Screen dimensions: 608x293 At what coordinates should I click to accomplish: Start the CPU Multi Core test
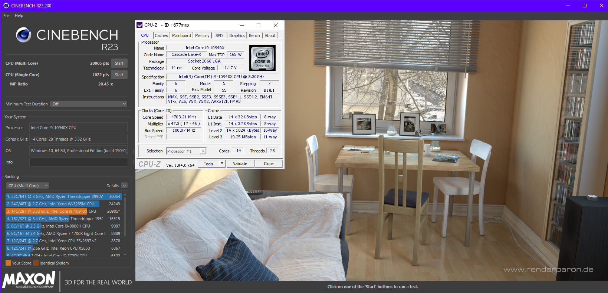119,63
